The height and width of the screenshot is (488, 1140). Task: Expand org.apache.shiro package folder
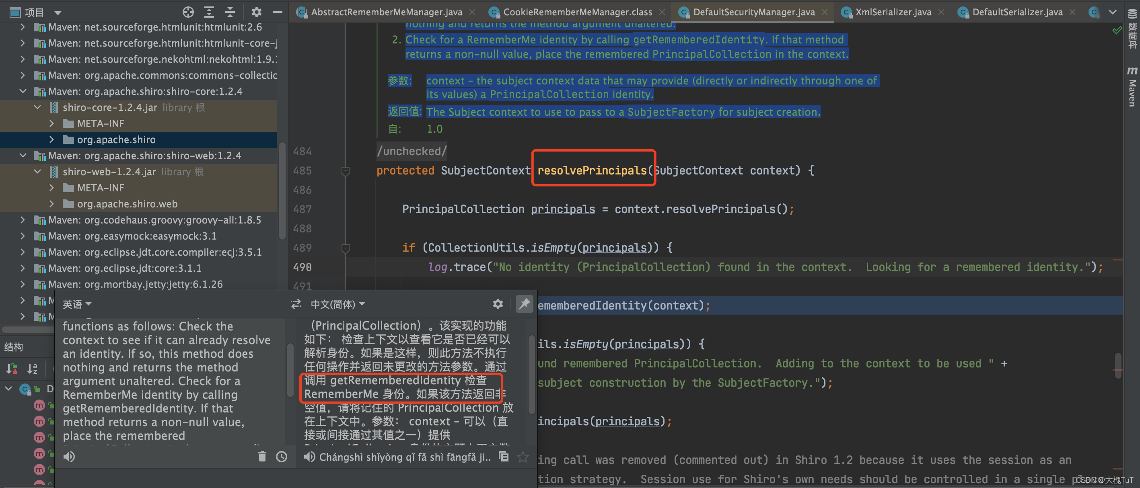click(x=52, y=140)
